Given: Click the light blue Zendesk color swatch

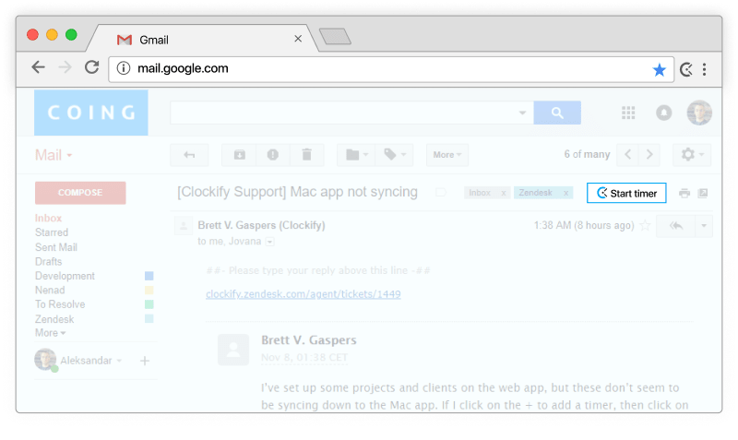Looking at the screenshot, I should point(149,319).
